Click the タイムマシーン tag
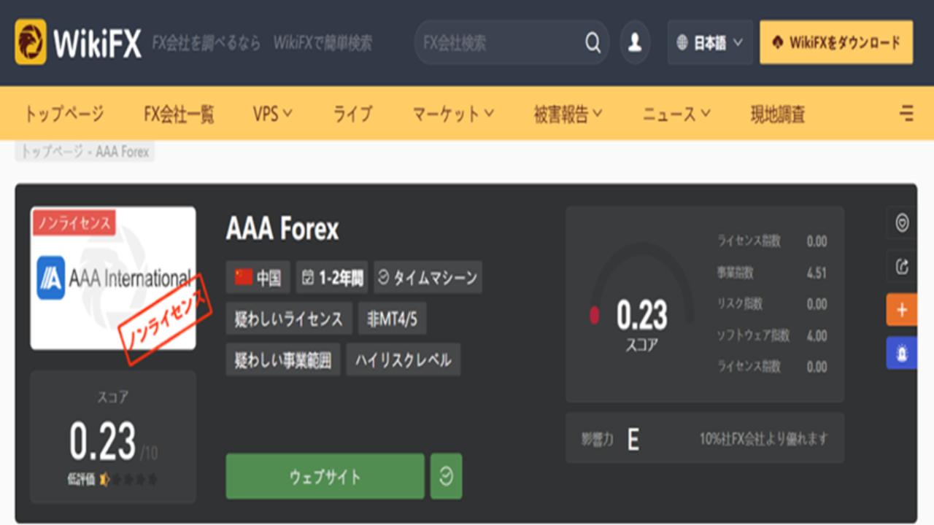 [428, 277]
